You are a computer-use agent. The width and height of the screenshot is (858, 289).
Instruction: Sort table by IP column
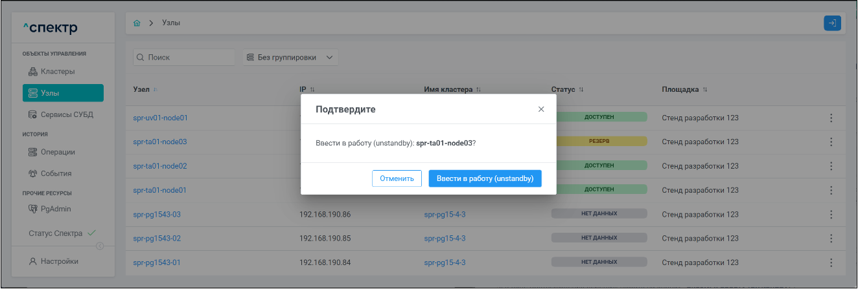coord(307,89)
